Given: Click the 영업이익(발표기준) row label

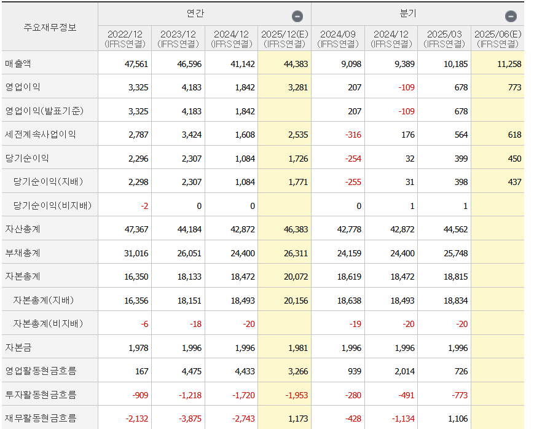Looking at the screenshot, I should (x=44, y=111).
